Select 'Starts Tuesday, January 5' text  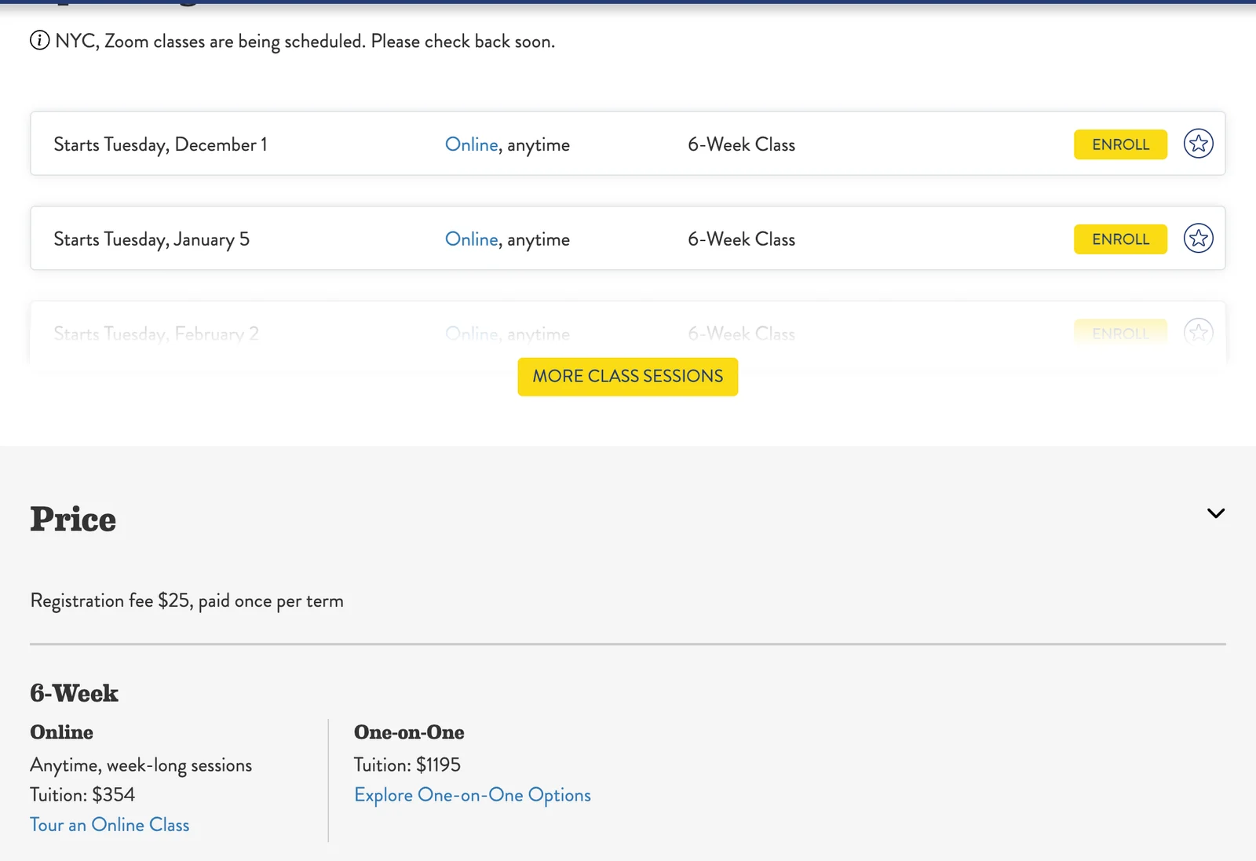[x=152, y=240]
